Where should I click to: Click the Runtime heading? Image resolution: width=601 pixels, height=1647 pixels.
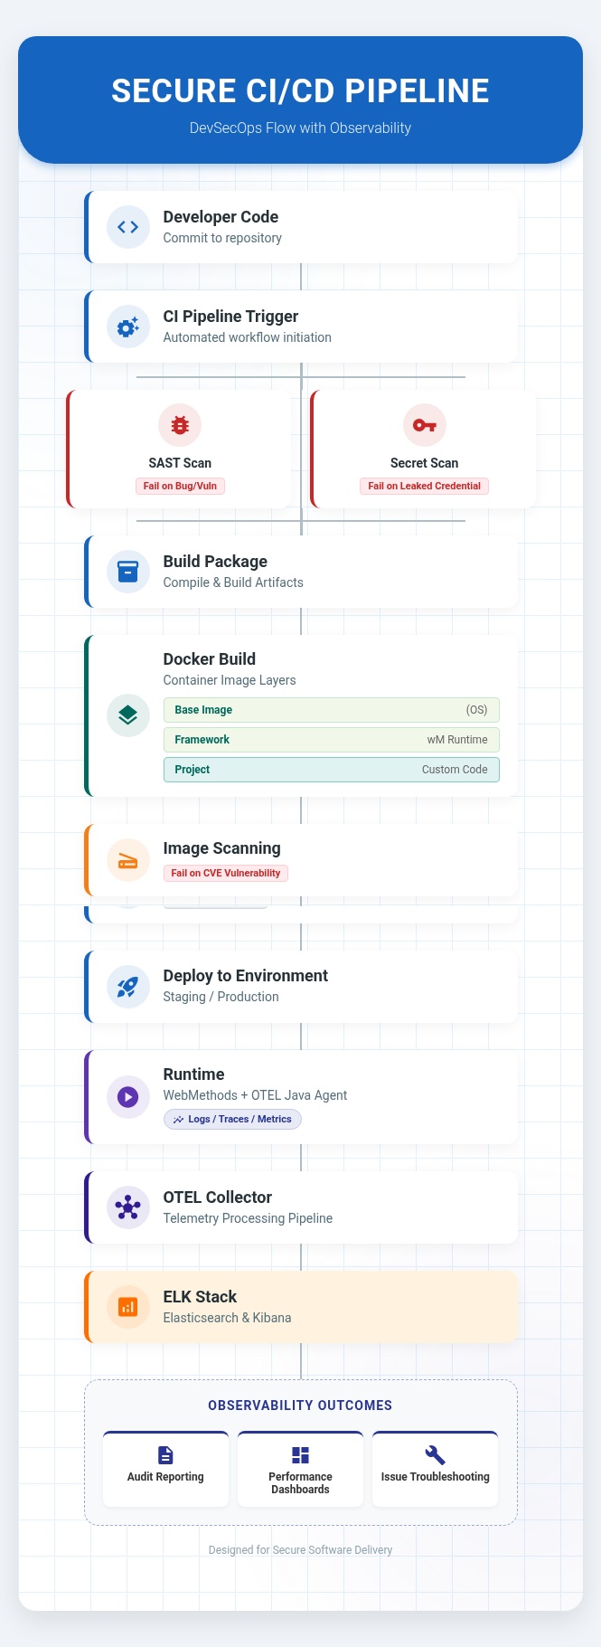tap(193, 1074)
